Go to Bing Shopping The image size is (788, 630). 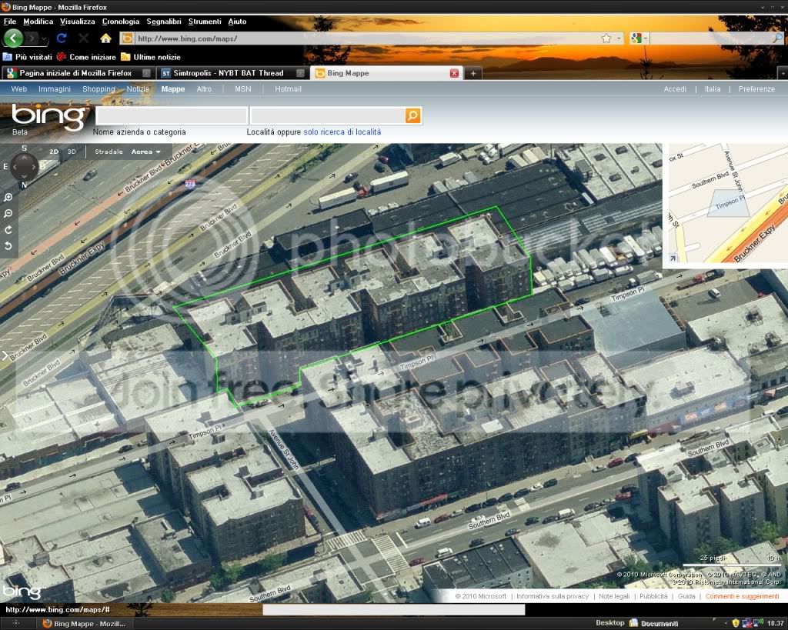coord(98,89)
